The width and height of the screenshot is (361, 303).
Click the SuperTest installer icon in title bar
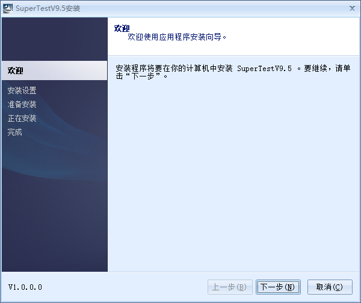(8, 8)
